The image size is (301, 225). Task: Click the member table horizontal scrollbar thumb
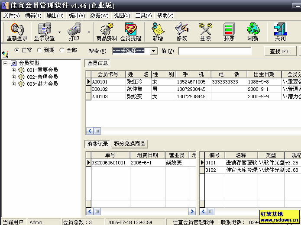(97, 131)
